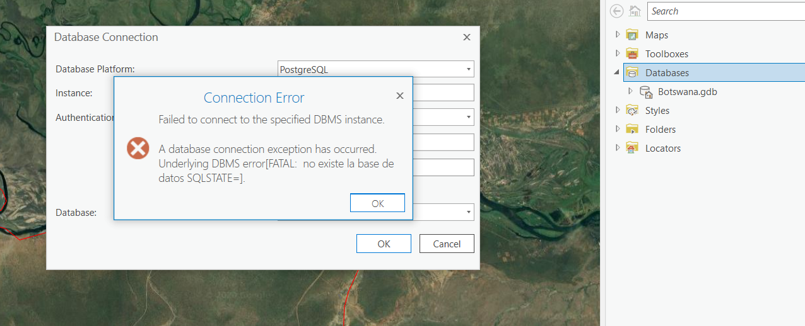Expand the Locators tree node
Image resolution: width=805 pixels, height=326 pixels.
[618, 148]
